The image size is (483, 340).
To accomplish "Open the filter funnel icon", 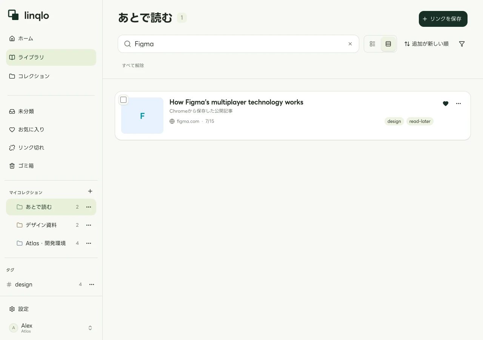I will point(462,44).
